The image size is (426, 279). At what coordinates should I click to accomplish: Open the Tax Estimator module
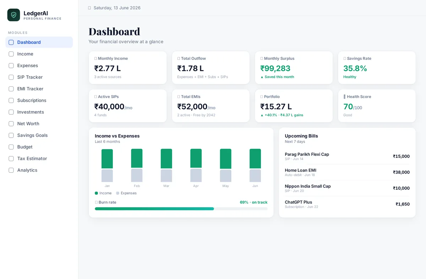pos(39,159)
